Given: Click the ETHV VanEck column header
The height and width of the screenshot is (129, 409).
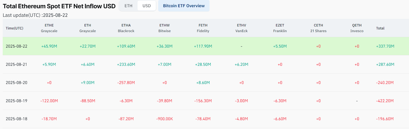Looking at the screenshot, I should click(242, 28).
